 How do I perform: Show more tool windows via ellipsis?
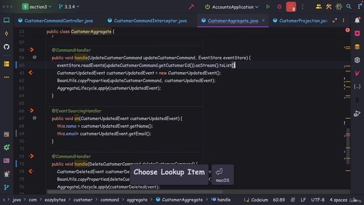(6, 77)
